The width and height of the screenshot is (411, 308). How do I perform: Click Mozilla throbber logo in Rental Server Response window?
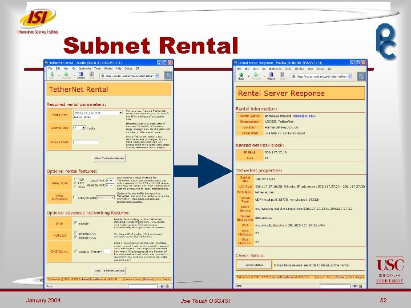[x=361, y=76]
